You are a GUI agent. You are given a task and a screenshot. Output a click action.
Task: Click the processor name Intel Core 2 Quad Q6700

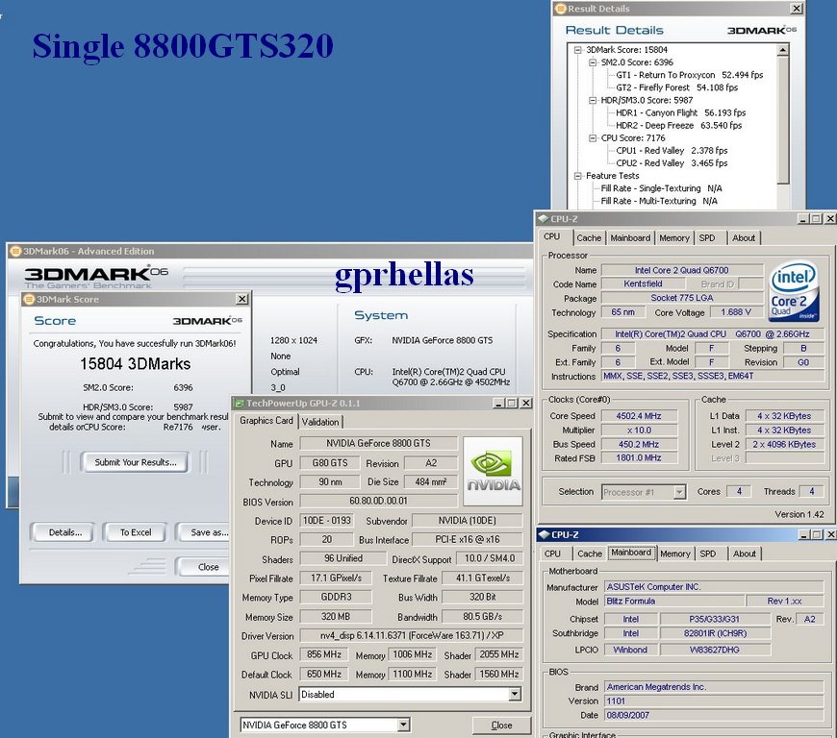click(682, 270)
